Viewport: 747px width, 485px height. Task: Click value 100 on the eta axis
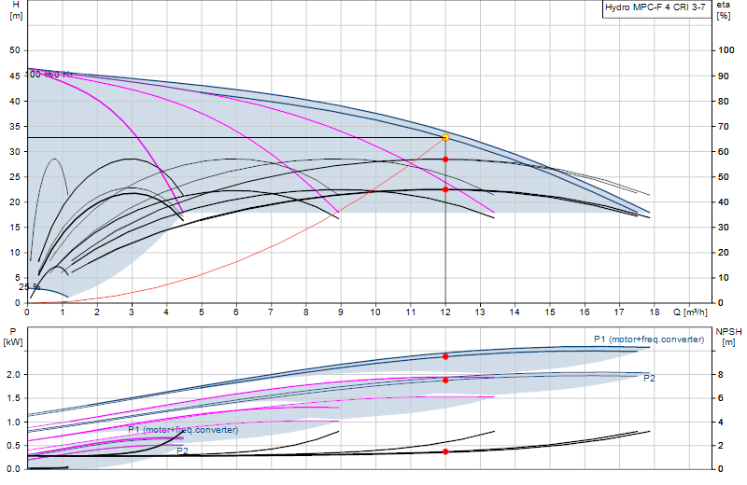click(726, 50)
